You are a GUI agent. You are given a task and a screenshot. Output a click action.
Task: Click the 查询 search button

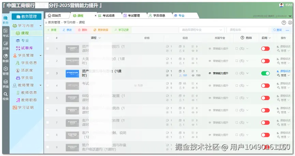pos(278,30)
